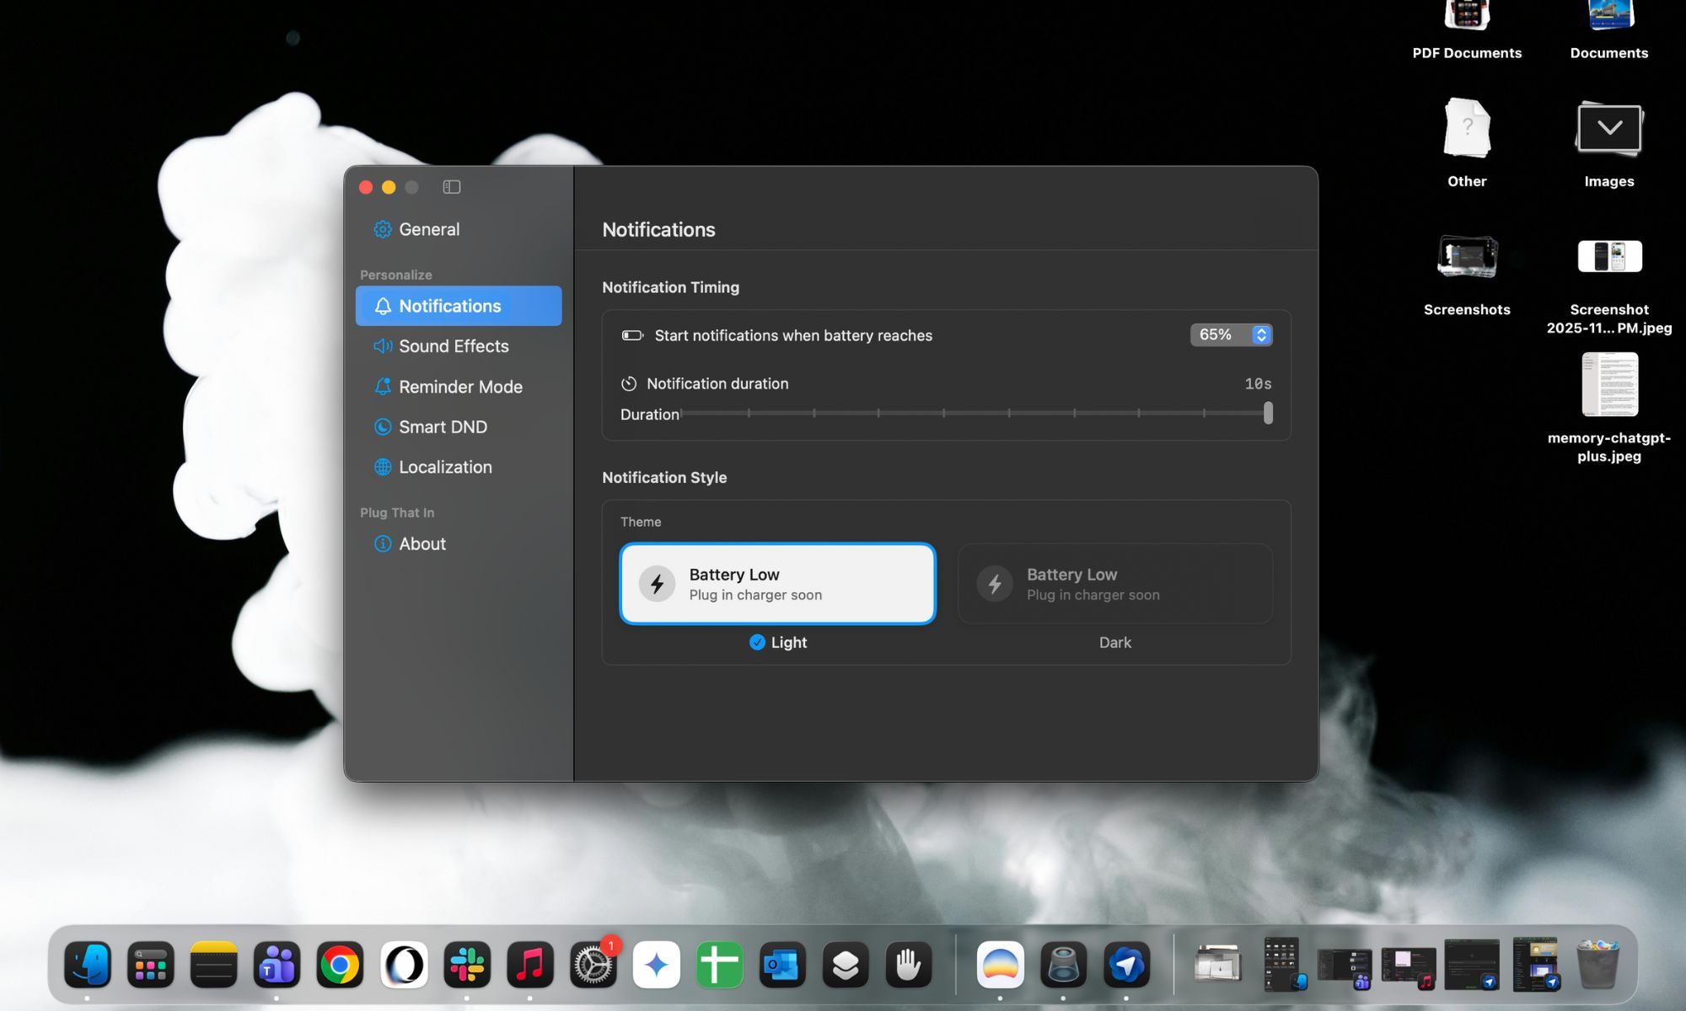
Task: Open System Settings with the badge
Action: click(x=593, y=965)
